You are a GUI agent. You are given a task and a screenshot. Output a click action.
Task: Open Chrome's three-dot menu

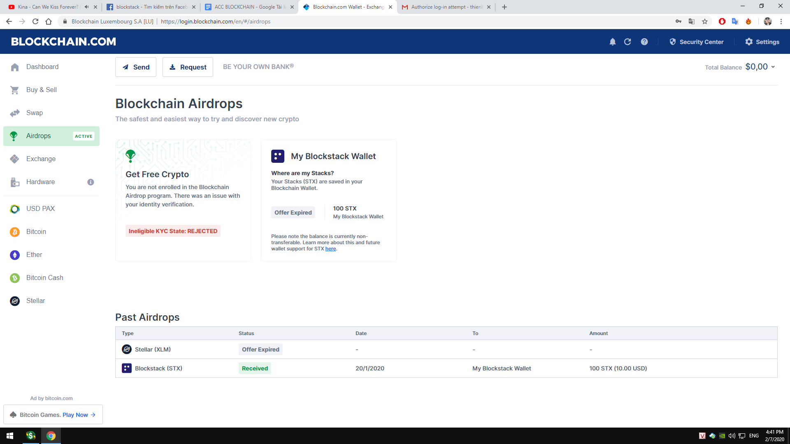[781, 21]
